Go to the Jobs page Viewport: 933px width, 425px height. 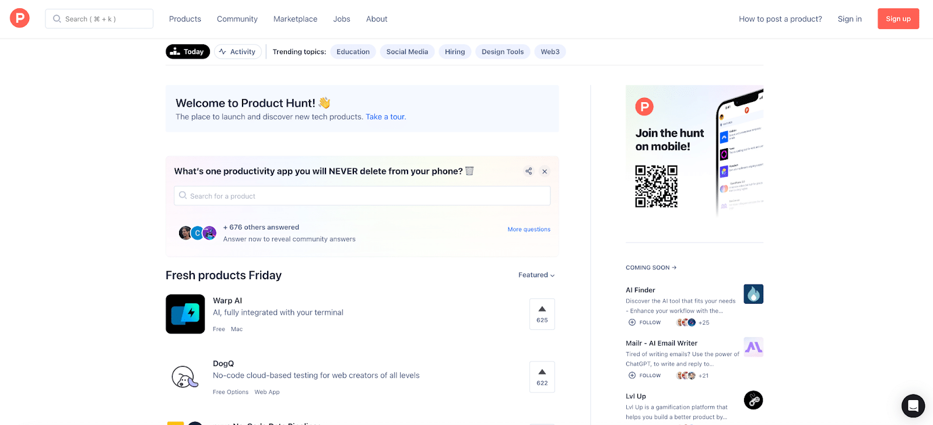coord(342,19)
